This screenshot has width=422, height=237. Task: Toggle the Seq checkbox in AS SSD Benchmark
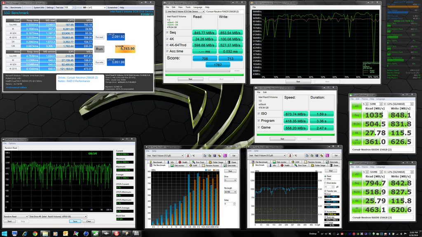pos(167,33)
